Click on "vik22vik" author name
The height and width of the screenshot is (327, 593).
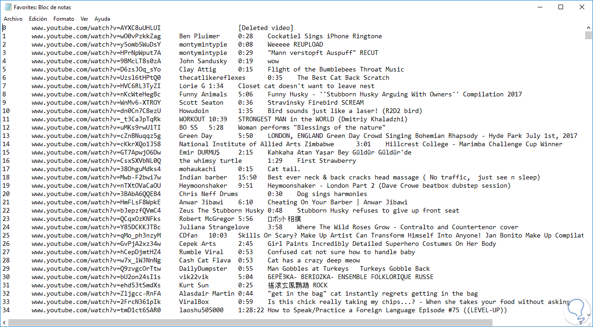click(194, 277)
